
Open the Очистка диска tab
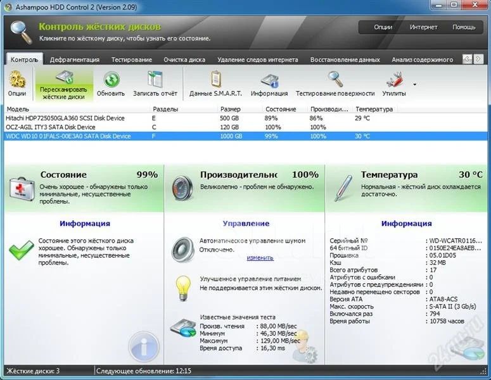pos(184,60)
